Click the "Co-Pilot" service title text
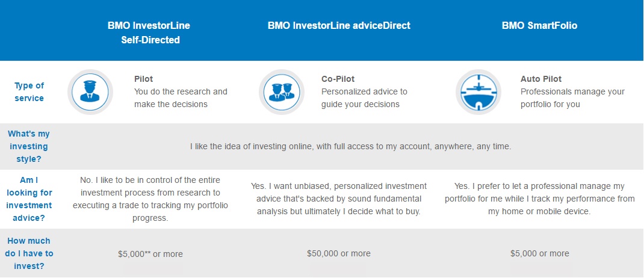 pyautogui.click(x=338, y=79)
